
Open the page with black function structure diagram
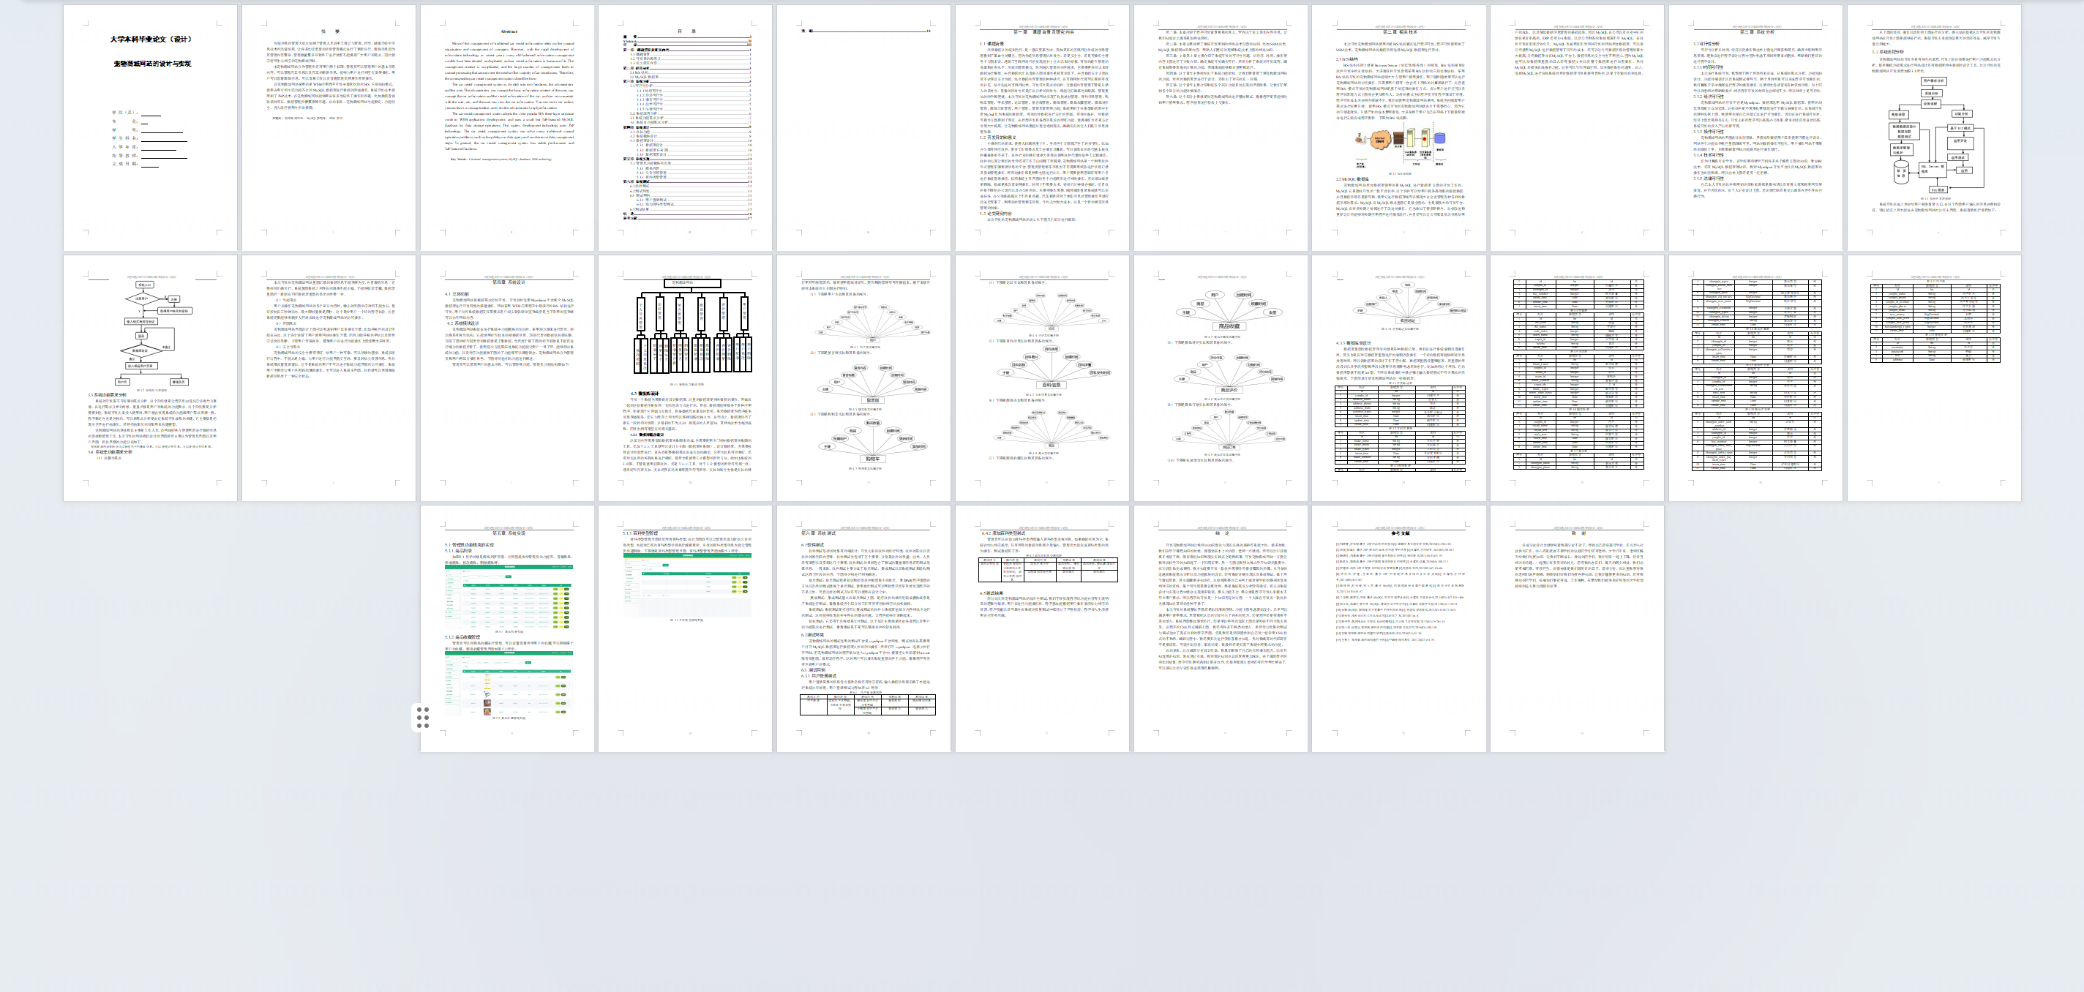[x=685, y=378]
